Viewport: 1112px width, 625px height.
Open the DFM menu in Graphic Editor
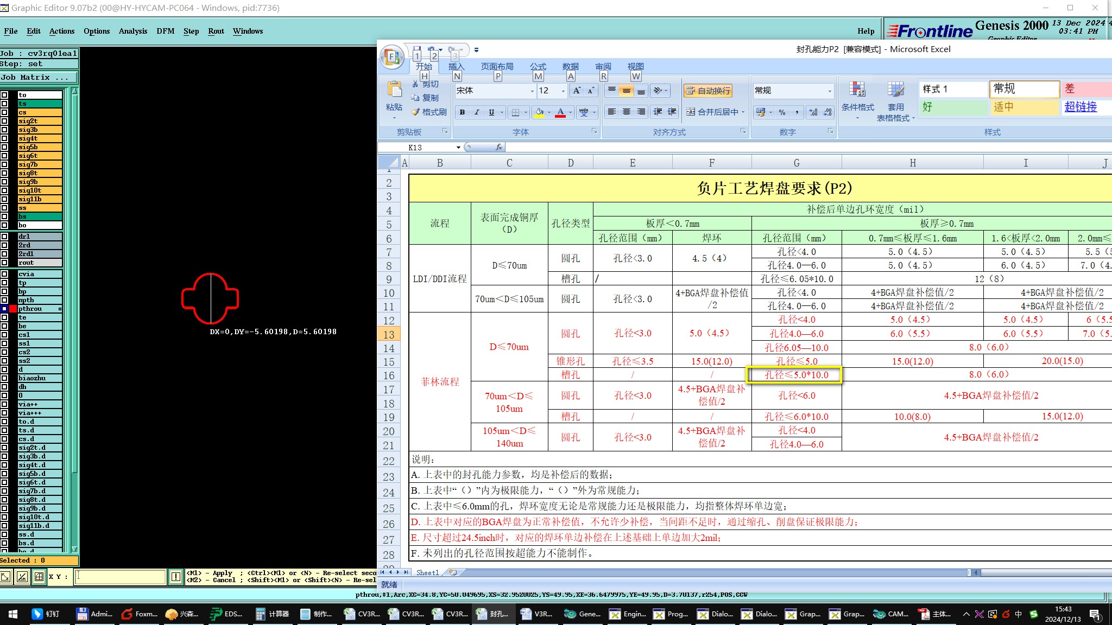[165, 31]
